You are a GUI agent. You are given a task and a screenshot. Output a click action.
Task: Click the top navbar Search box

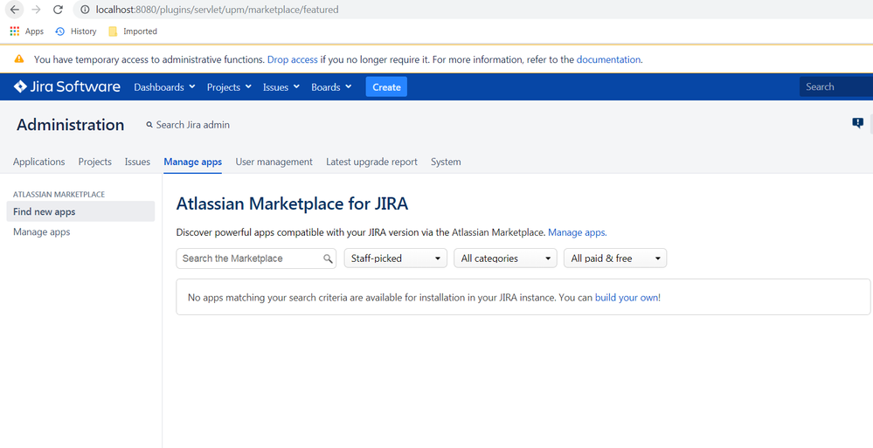[836, 86]
